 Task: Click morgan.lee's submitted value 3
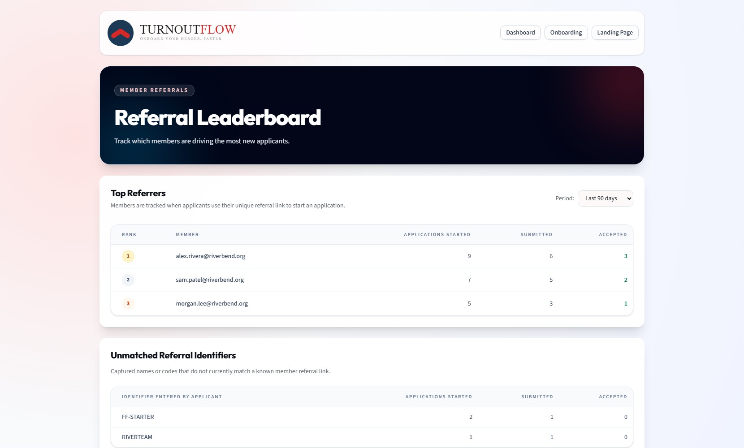pos(551,304)
